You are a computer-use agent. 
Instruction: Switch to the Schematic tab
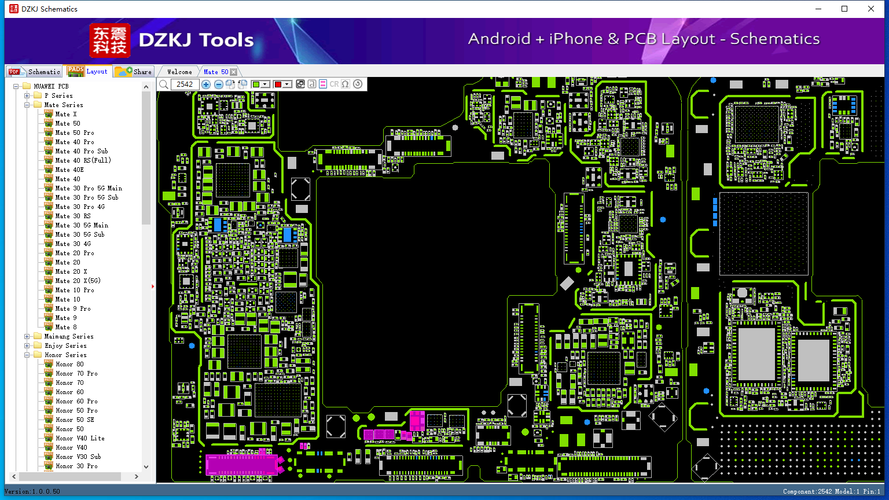pyautogui.click(x=34, y=72)
